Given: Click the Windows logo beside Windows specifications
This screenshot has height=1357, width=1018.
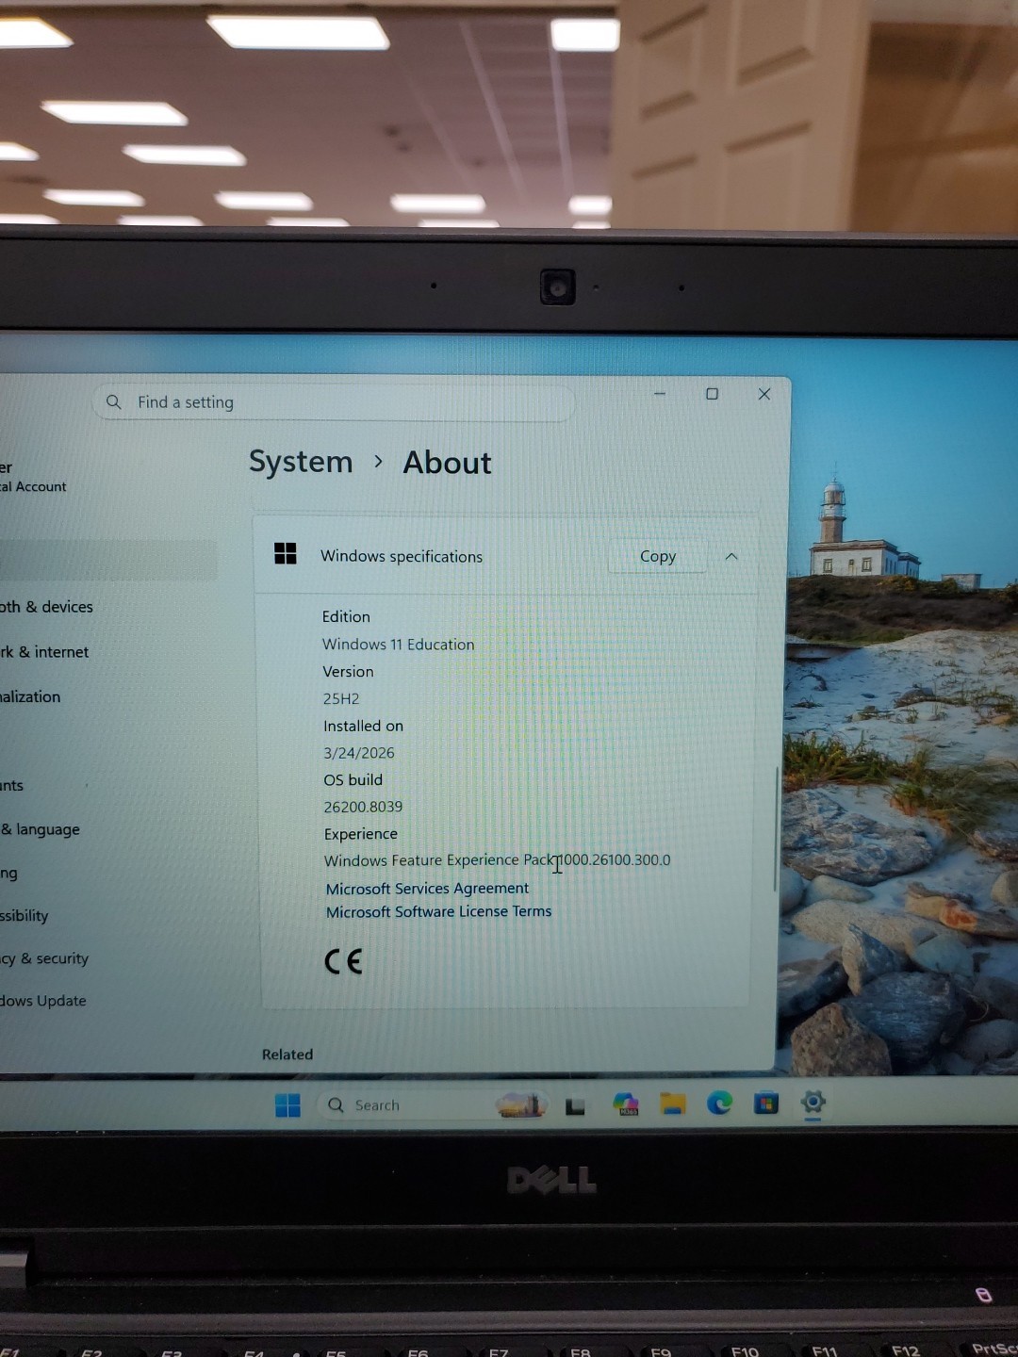Looking at the screenshot, I should click(x=286, y=553).
